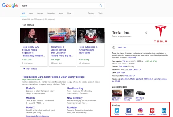The height and width of the screenshot is (117, 173).
Task: Click Elon Musk in the CEO row
Action: pos(121,73)
